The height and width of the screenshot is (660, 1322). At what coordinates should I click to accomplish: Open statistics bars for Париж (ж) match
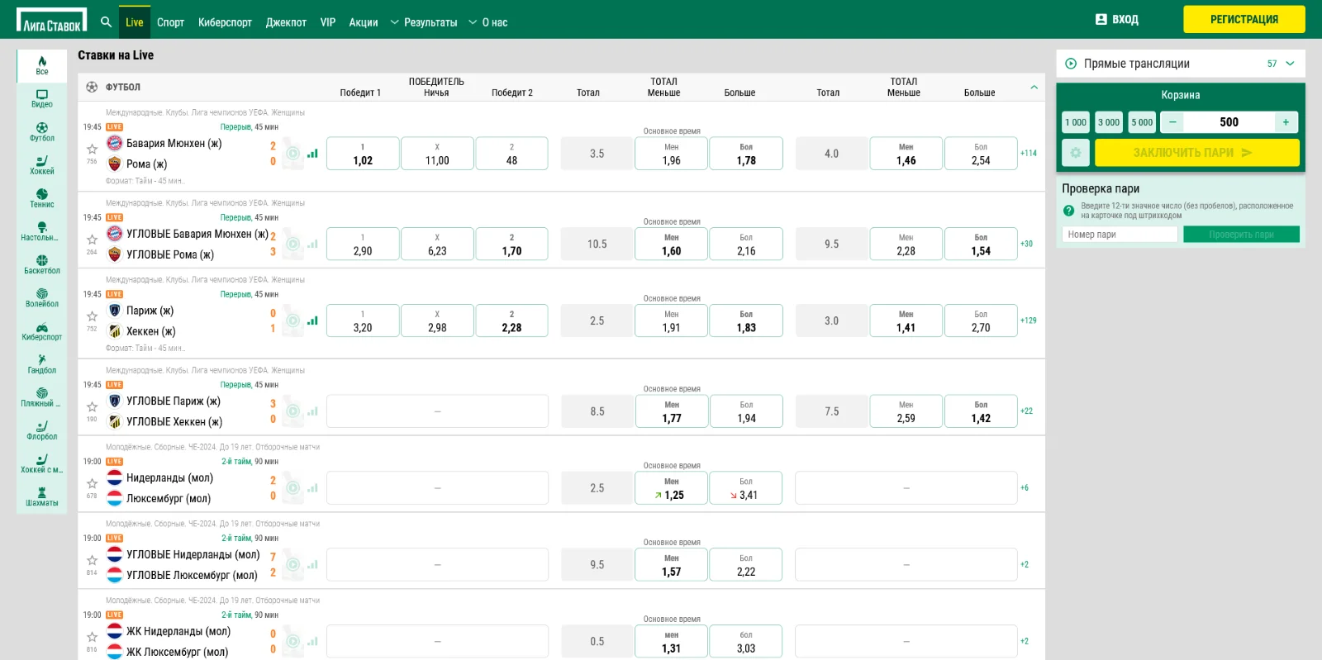(x=312, y=321)
